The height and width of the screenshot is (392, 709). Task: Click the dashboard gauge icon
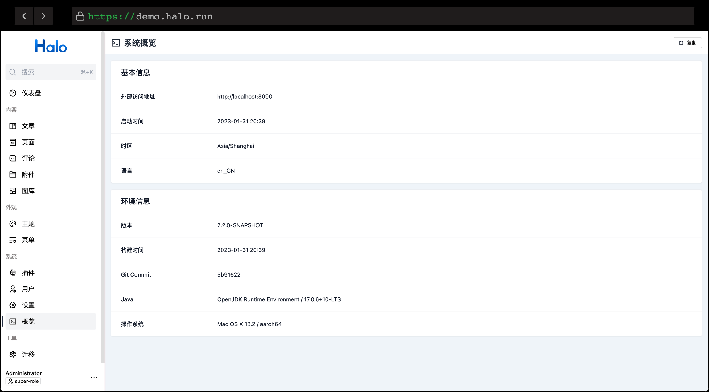(x=13, y=93)
